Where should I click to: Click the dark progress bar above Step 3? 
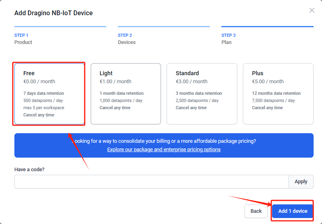(x=267, y=26)
